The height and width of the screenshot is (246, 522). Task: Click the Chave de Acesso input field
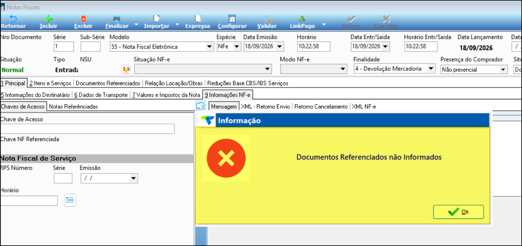(87, 129)
